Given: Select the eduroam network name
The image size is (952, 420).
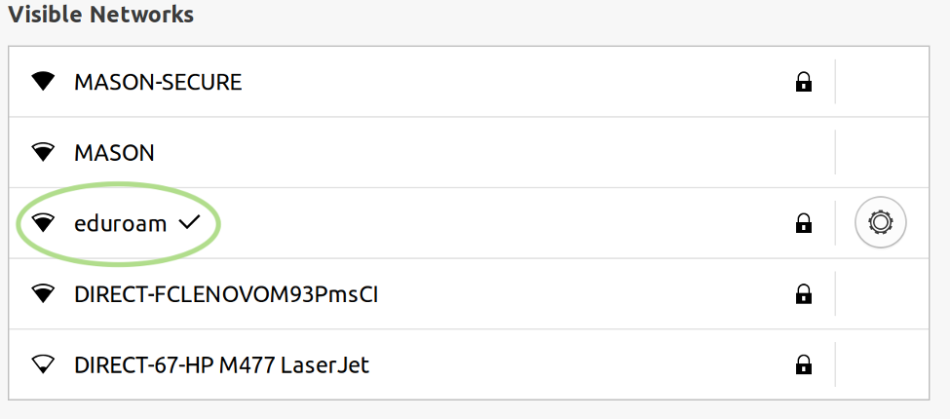Looking at the screenshot, I should pyautogui.click(x=120, y=223).
